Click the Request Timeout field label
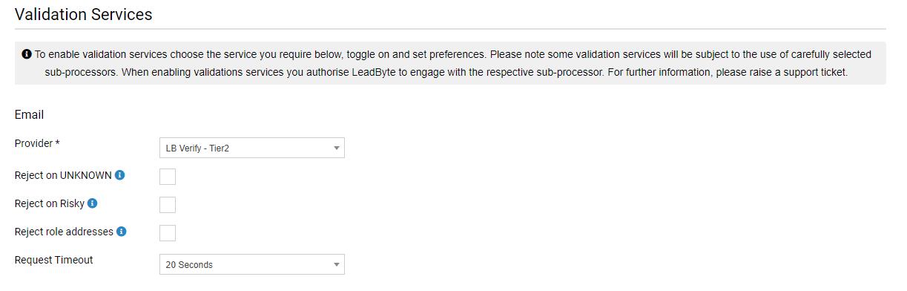The width and height of the screenshot is (907, 291). [x=54, y=260]
